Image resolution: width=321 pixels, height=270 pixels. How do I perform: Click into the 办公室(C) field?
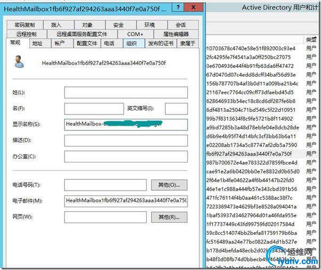click(x=126, y=157)
